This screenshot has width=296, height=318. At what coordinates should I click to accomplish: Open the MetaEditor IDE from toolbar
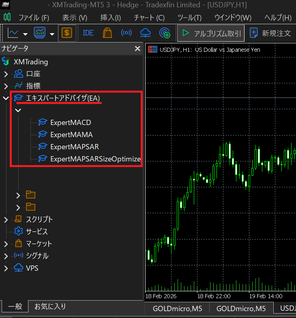88,33
